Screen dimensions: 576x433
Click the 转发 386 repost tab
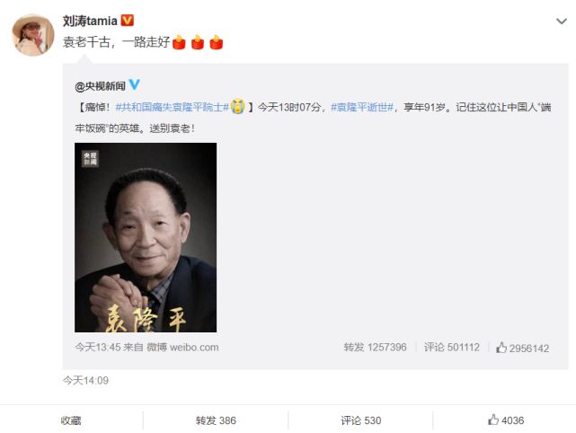coord(216,420)
